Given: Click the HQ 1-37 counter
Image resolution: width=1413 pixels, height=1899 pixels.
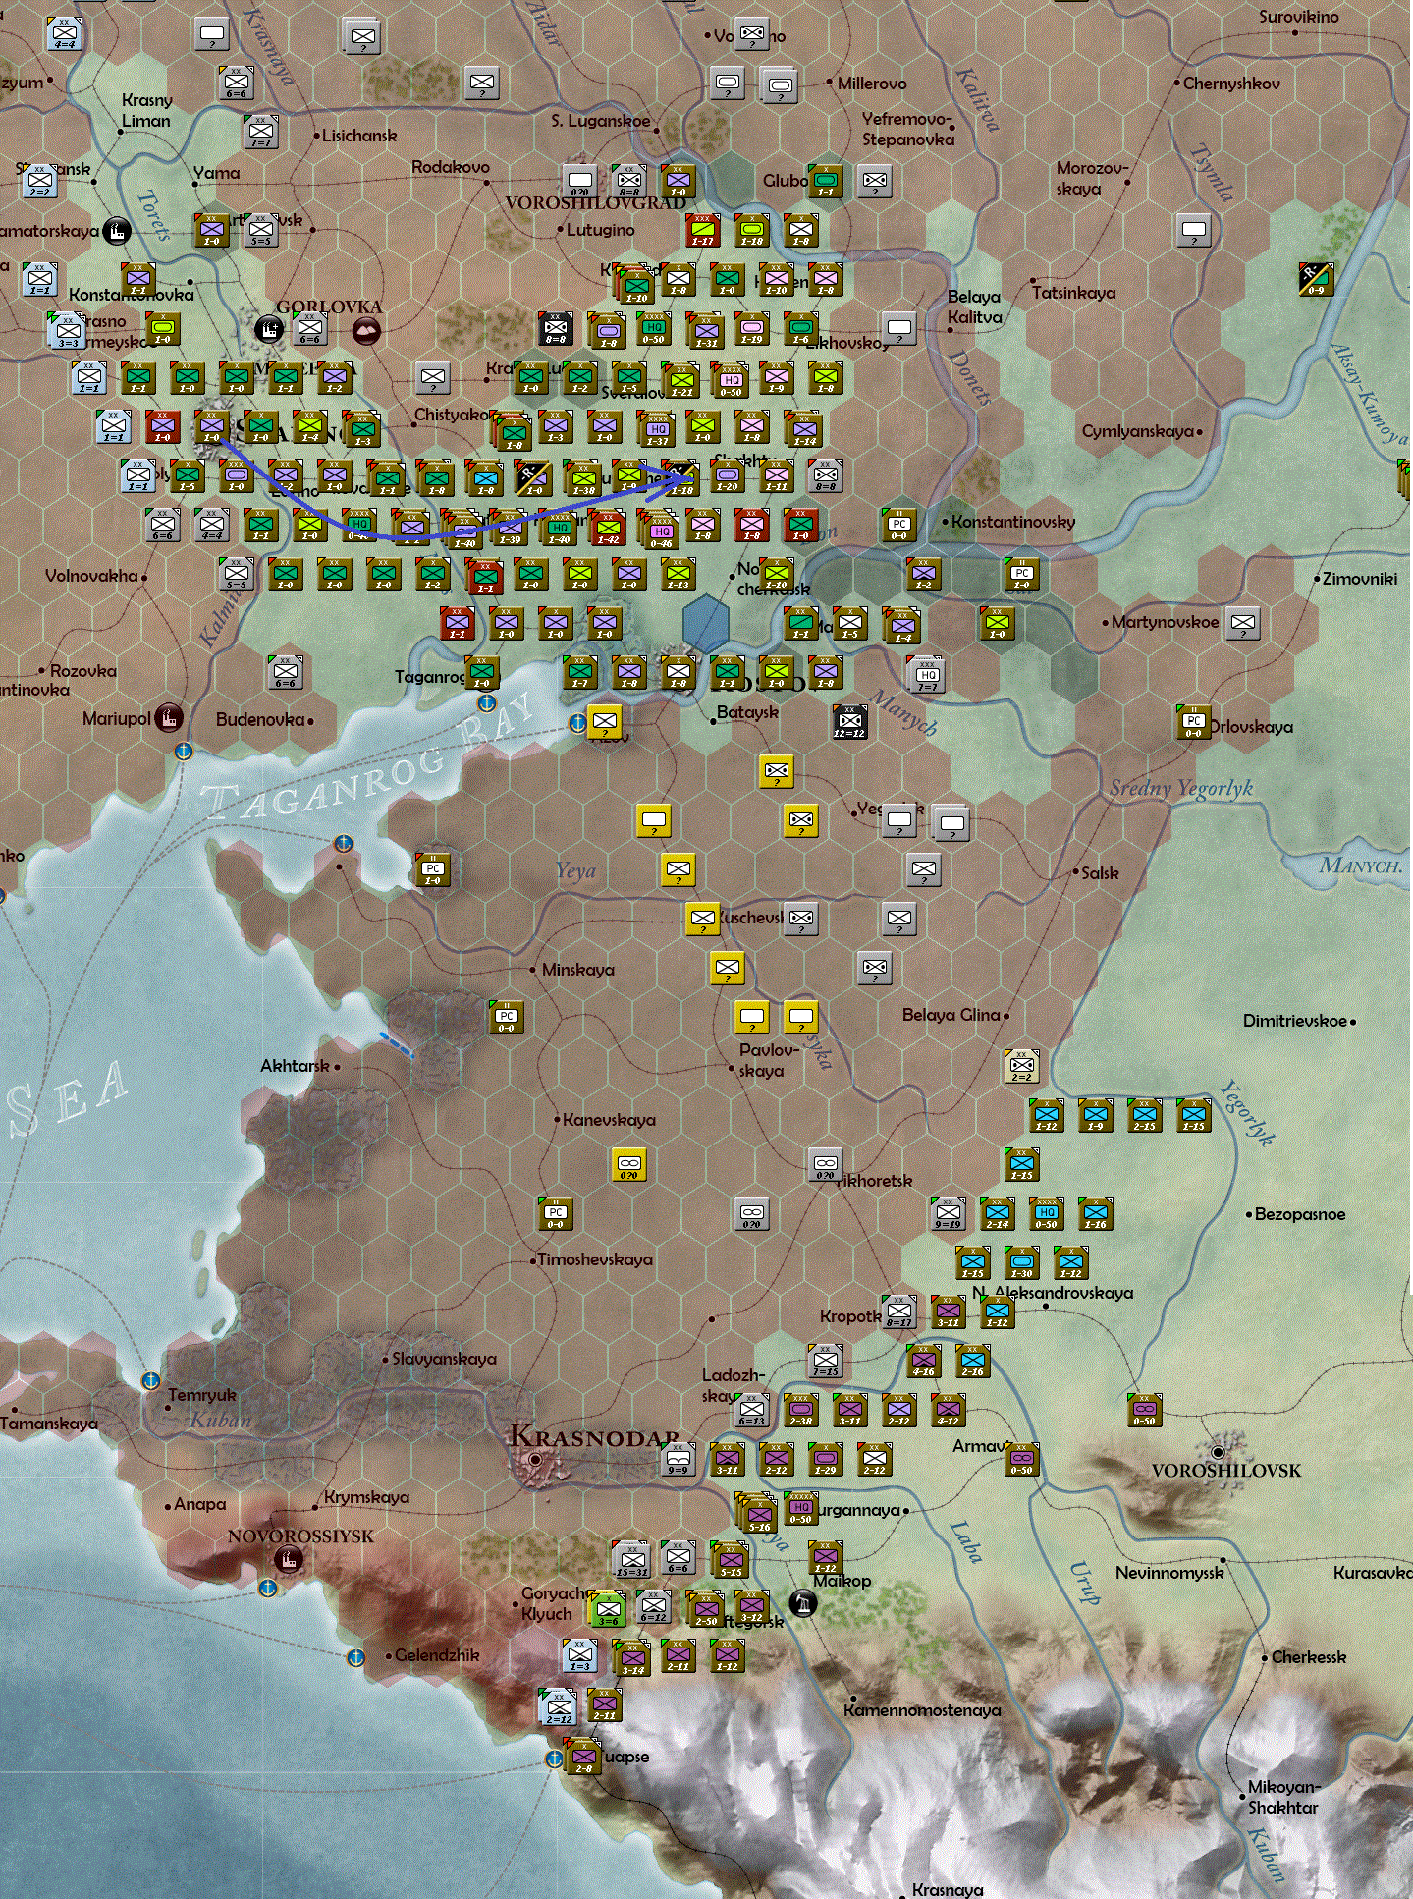Looking at the screenshot, I should click(656, 429).
